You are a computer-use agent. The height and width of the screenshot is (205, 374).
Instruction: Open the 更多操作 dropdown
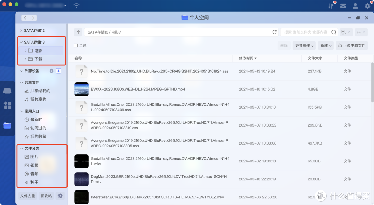[x=304, y=46]
